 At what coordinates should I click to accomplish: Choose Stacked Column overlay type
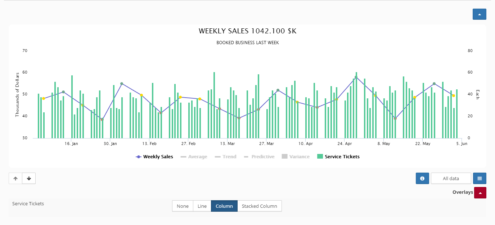(259, 206)
